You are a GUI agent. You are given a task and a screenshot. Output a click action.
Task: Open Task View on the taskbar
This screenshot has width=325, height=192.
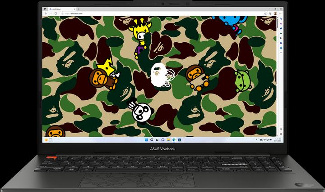pos(157,140)
